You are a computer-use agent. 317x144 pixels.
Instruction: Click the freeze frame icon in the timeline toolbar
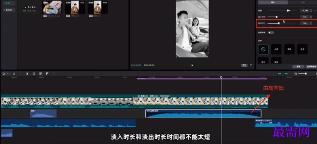tap(40, 74)
